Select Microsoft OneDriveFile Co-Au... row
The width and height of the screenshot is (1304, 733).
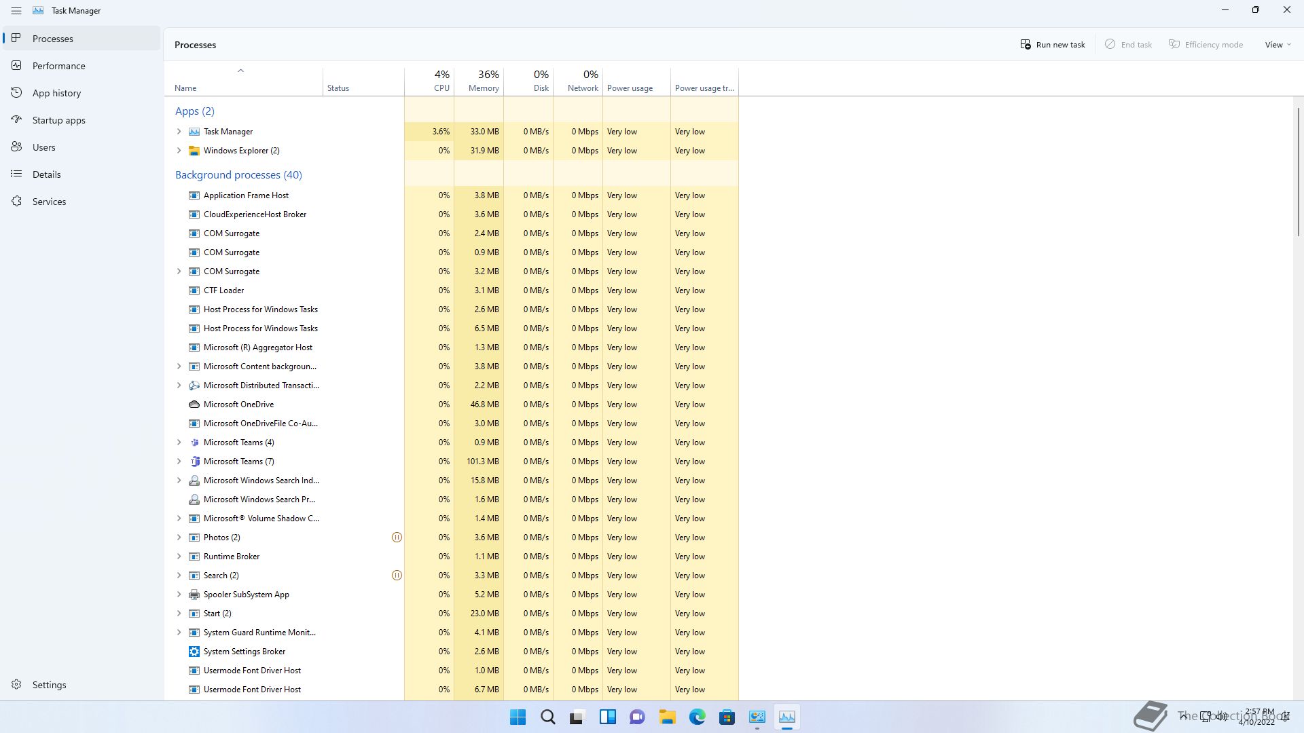click(x=451, y=424)
